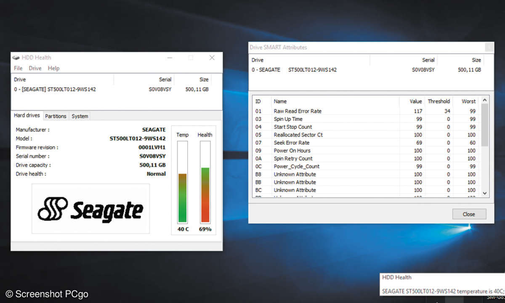
Task: Click the Drive capacity value 500,11 GB
Action: pos(152,165)
